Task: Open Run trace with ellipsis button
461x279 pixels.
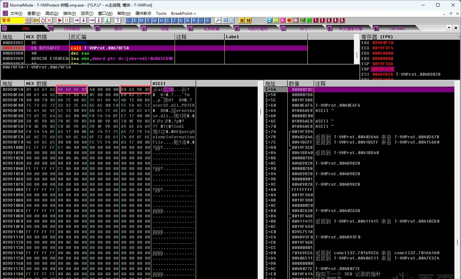Action: (x=201, y=20)
